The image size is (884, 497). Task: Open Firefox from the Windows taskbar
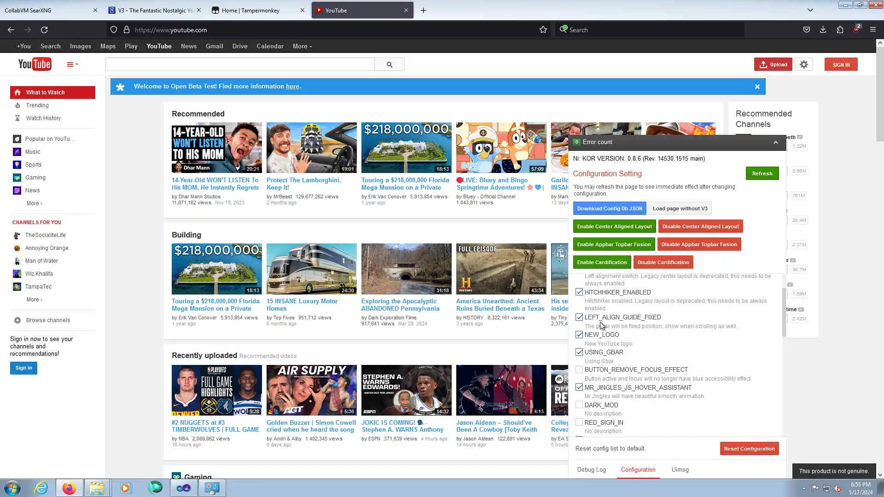[x=69, y=488]
